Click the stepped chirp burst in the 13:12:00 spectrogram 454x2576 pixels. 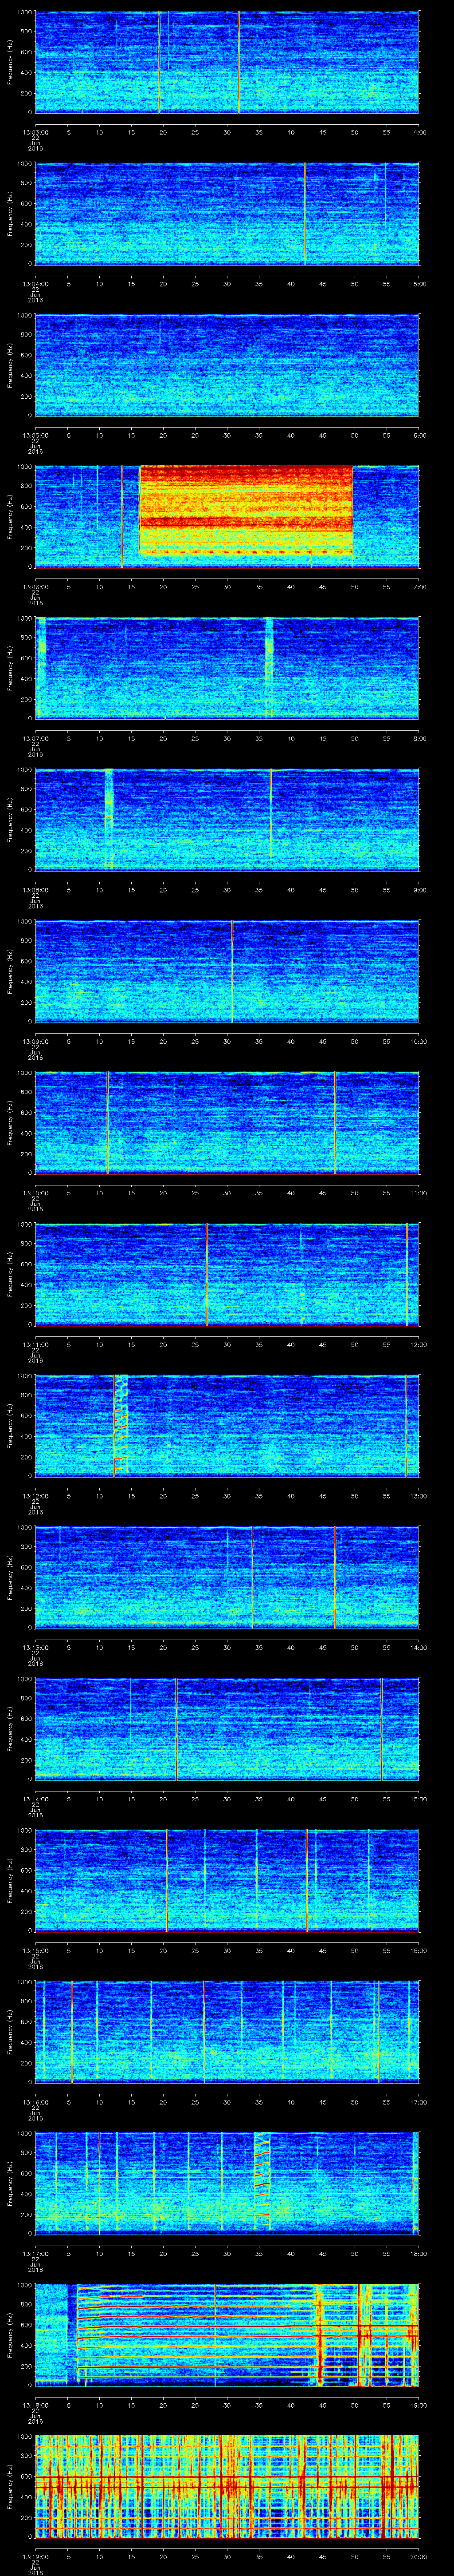119,1424
